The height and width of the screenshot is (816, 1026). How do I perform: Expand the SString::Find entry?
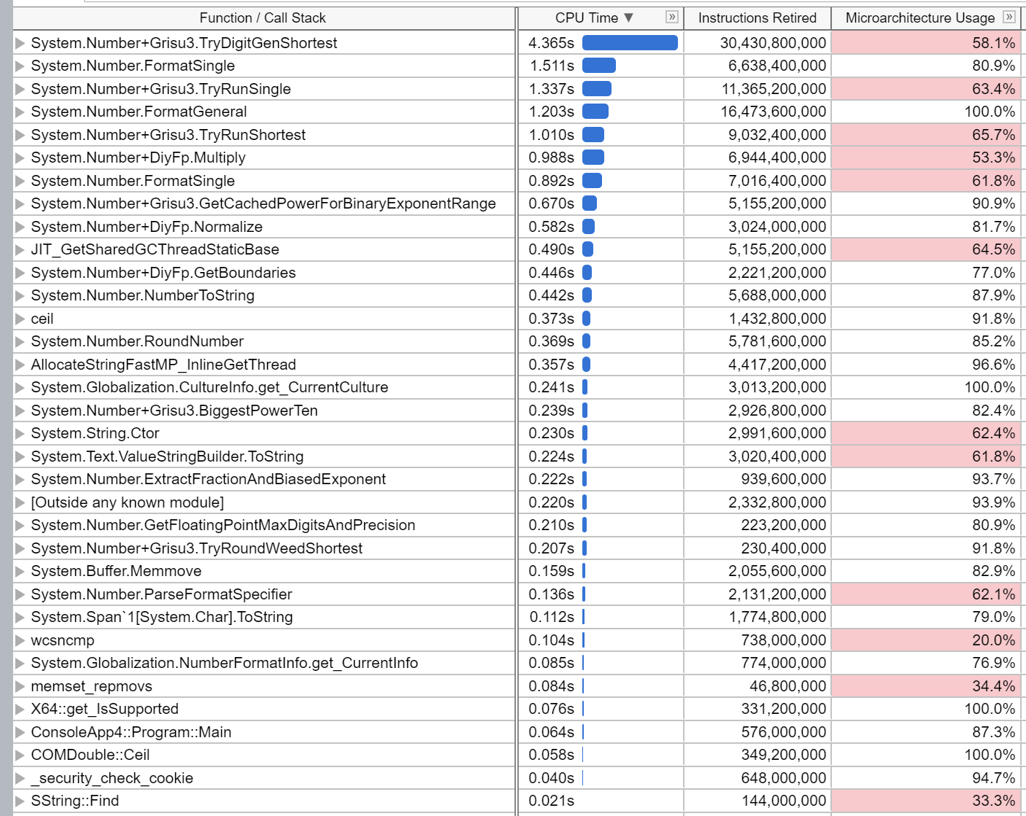point(18,800)
